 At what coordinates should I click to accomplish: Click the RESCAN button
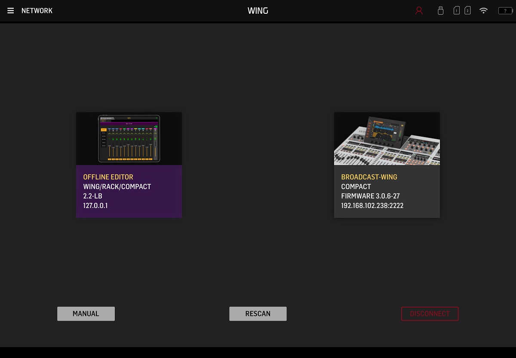[x=258, y=314]
